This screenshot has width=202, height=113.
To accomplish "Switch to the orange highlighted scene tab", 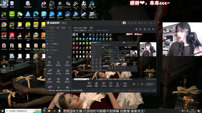I will pyautogui.click(x=52, y=28).
